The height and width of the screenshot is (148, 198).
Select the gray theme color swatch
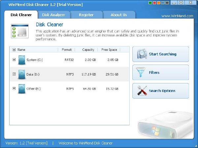click(167, 3)
